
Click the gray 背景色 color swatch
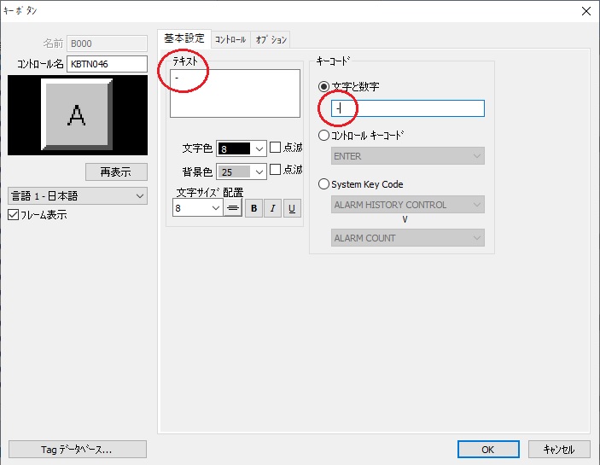pyautogui.click(x=234, y=171)
